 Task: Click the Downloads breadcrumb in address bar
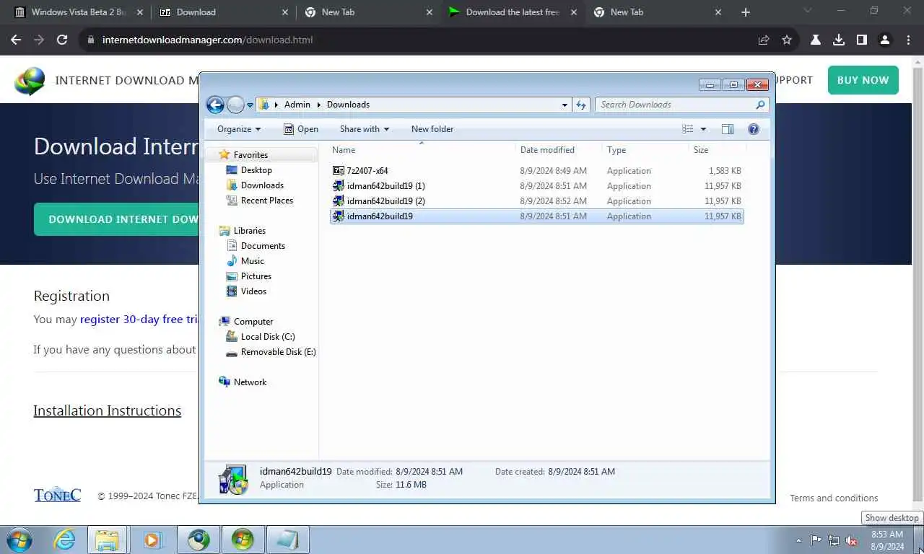[348, 105]
